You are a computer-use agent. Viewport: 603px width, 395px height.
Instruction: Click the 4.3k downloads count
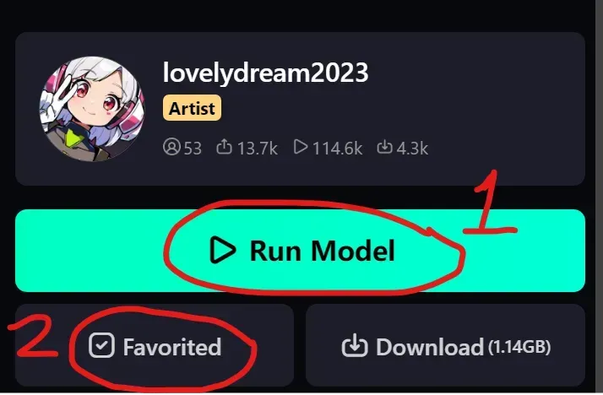pyautogui.click(x=412, y=149)
